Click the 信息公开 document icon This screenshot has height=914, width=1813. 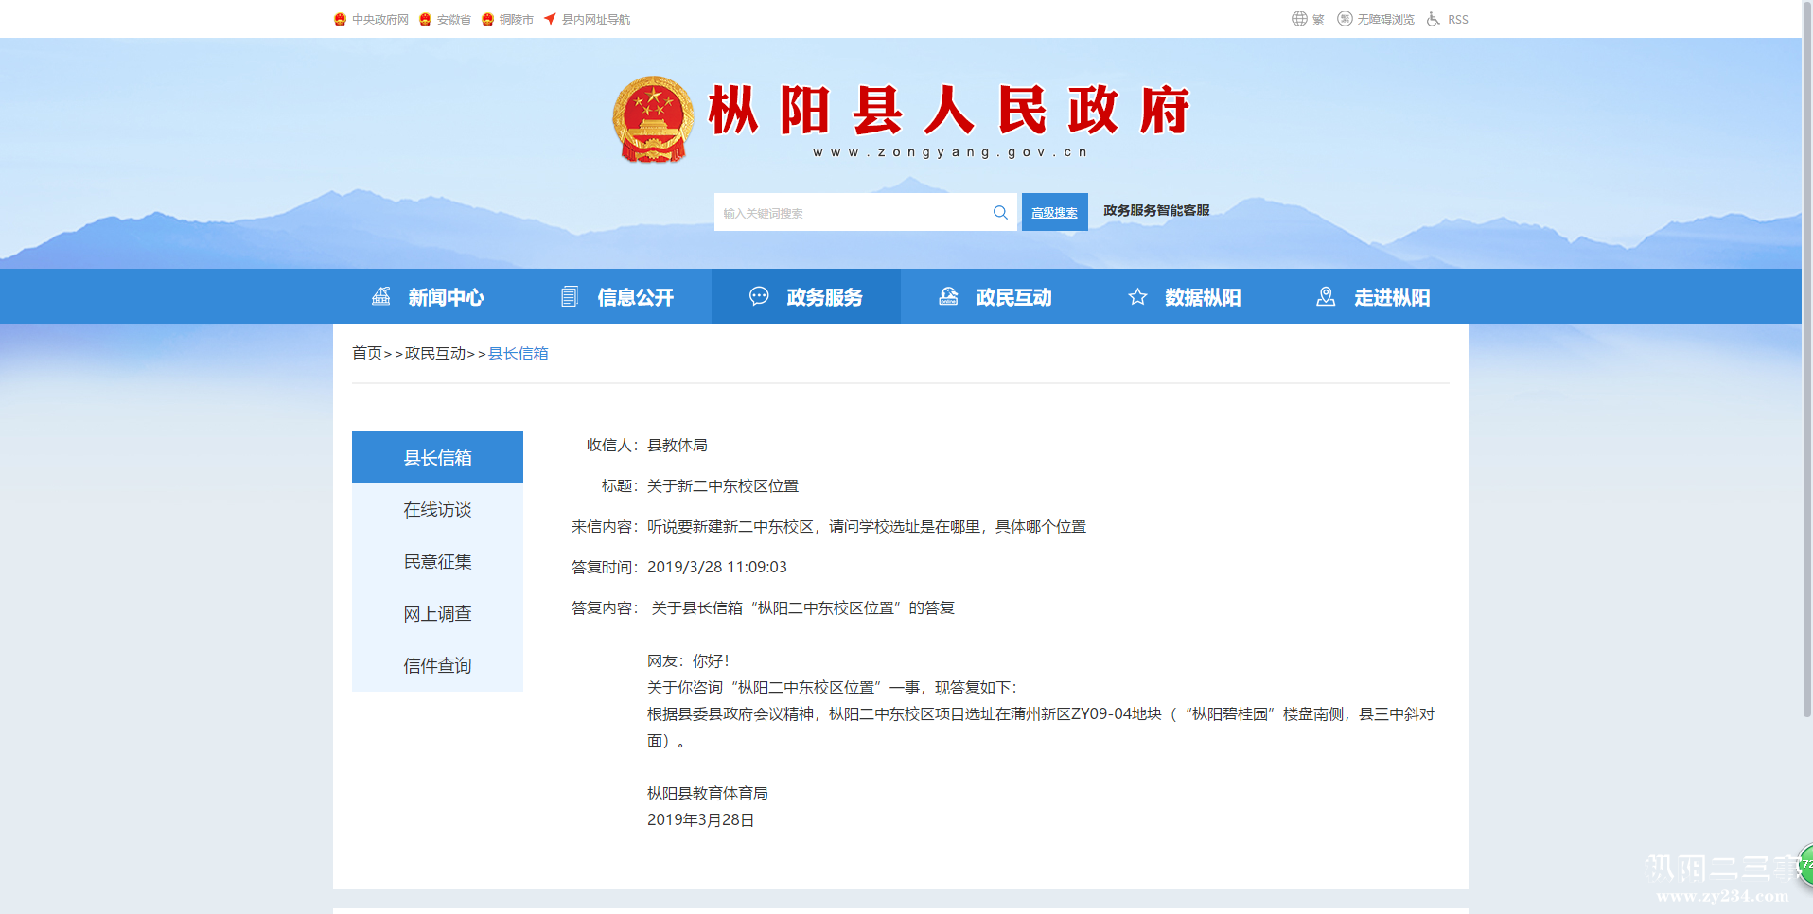(x=570, y=296)
